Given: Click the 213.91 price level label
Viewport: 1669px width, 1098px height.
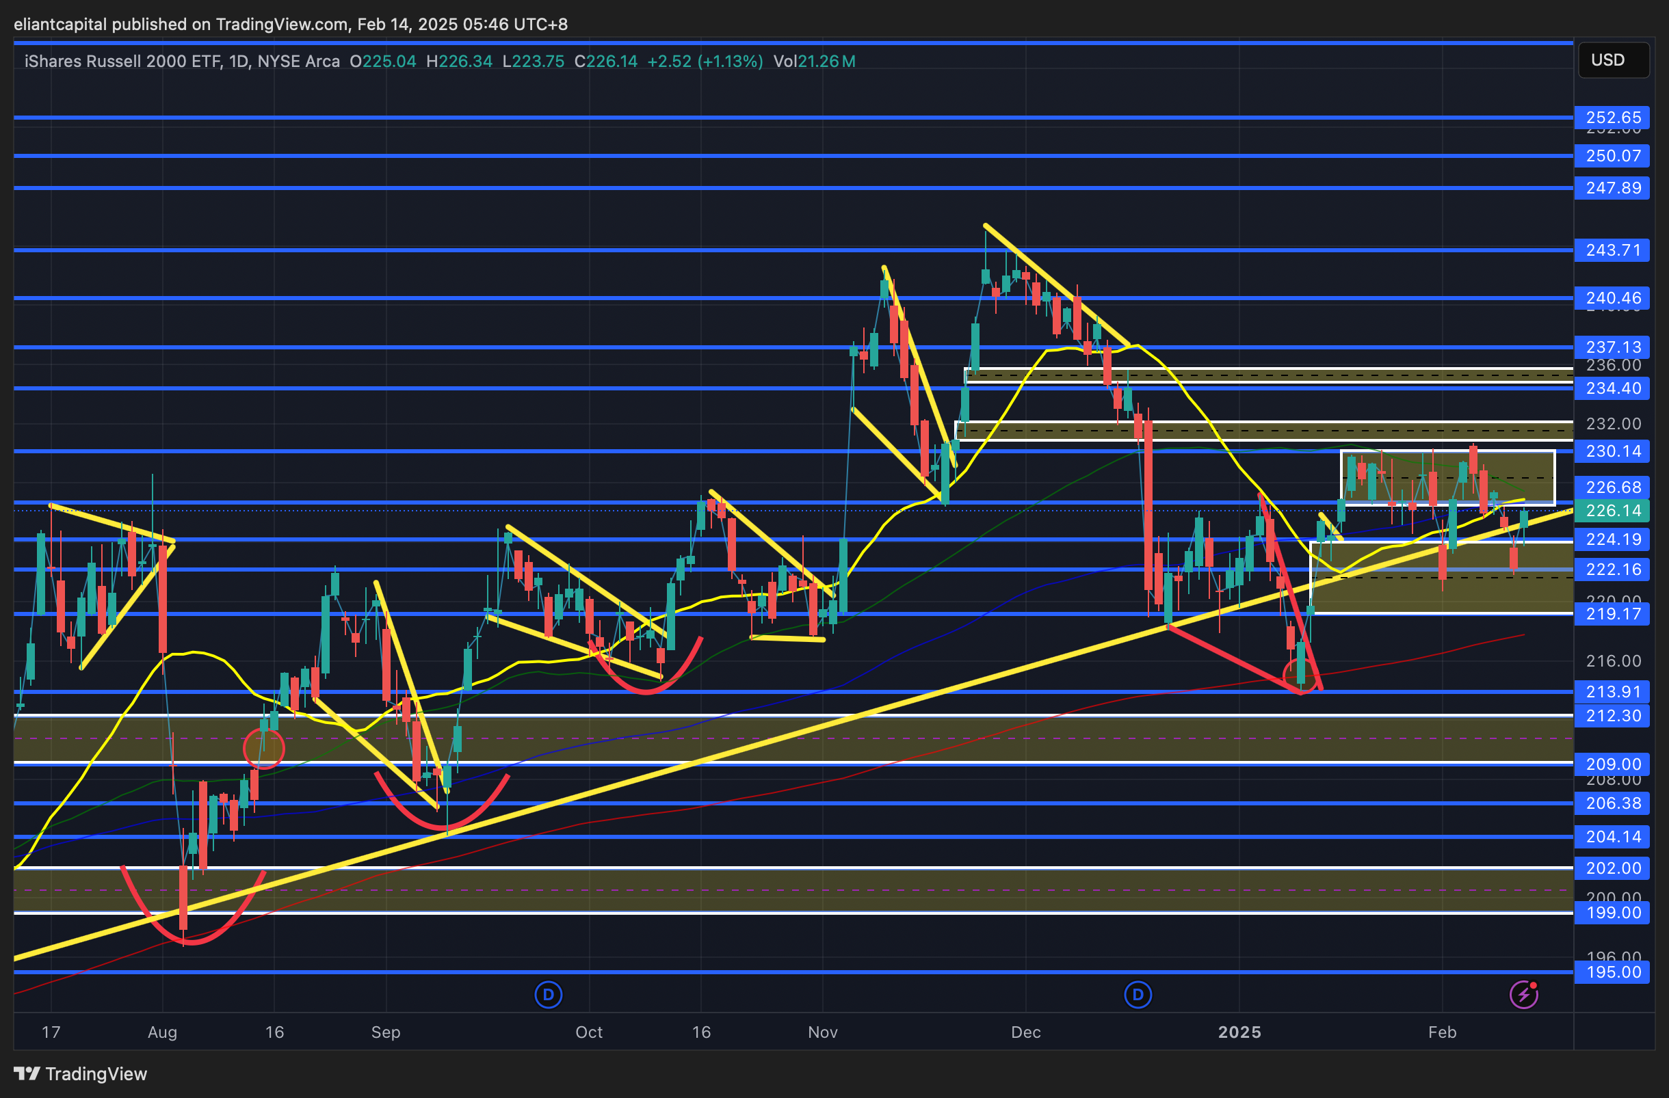Looking at the screenshot, I should tap(1613, 692).
